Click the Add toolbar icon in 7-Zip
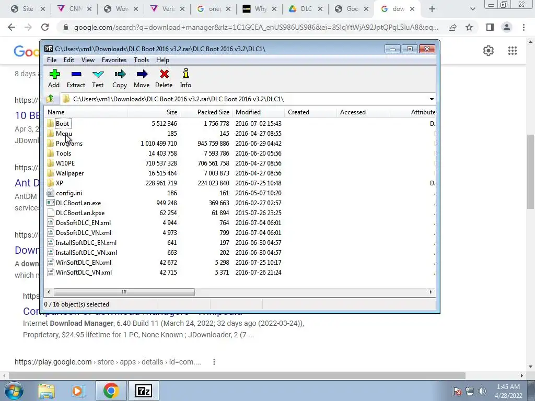 54,74
